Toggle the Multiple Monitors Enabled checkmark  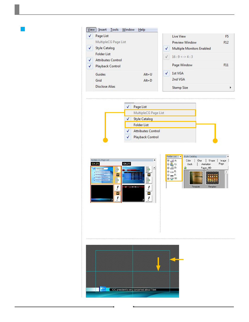[x=167, y=48]
